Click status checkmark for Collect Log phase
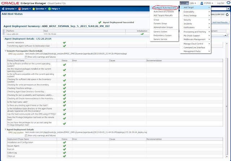Screen dimensions: 231x161 coord(64,153)
